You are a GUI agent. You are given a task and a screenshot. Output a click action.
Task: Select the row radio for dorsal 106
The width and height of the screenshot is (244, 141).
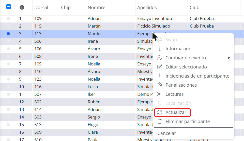[x=8, y=49]
